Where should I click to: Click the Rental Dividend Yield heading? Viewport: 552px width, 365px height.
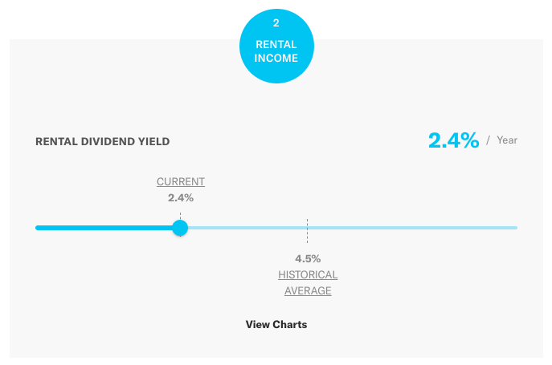103,142
